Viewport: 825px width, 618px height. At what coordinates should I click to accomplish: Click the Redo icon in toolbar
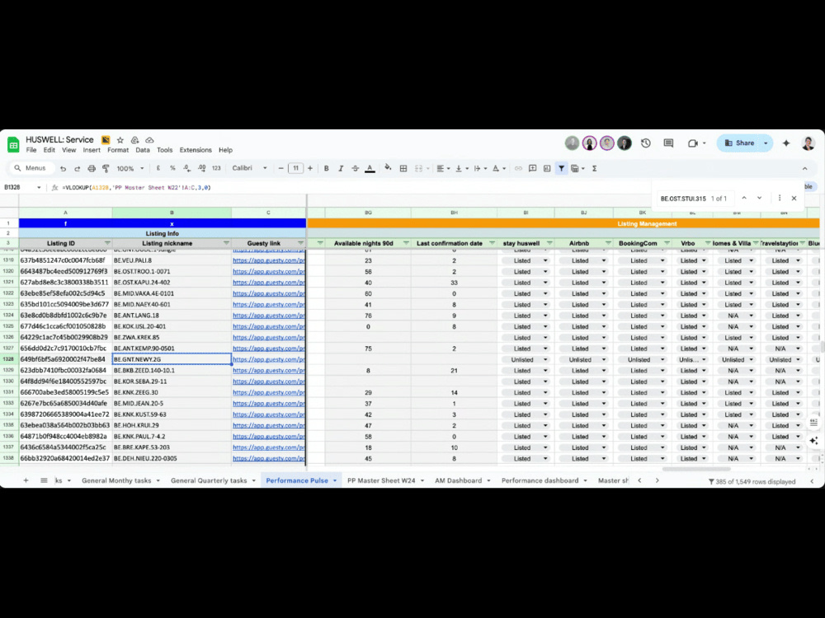click(78, 169)
